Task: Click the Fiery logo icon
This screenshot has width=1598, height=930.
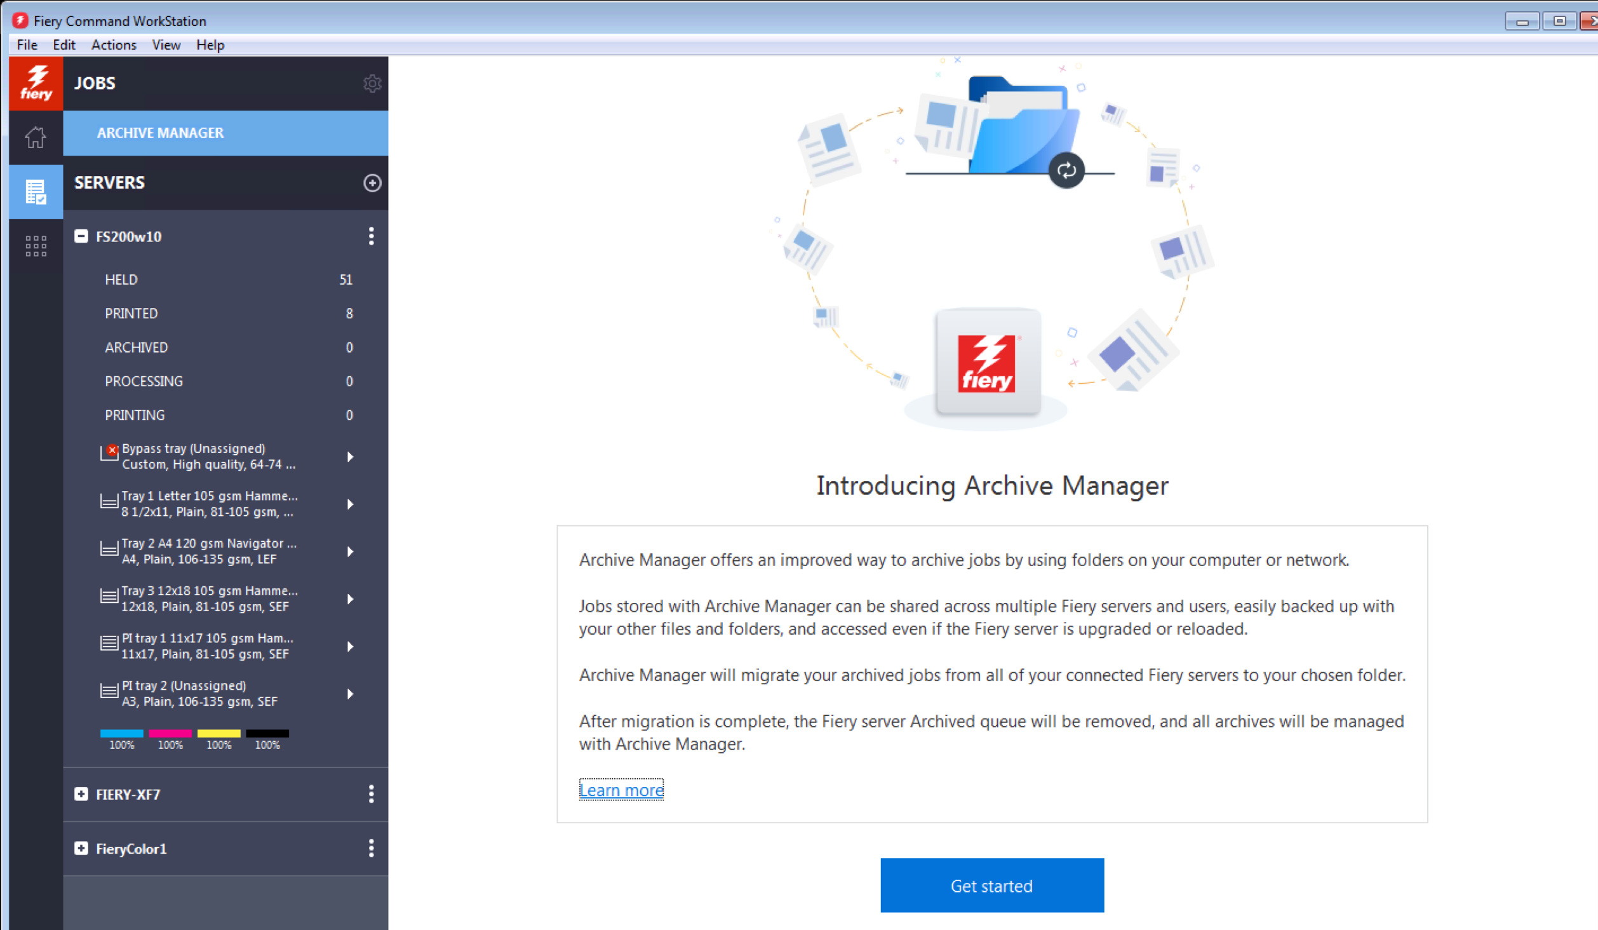Action: pyautogui.click(x=36, y=84)
